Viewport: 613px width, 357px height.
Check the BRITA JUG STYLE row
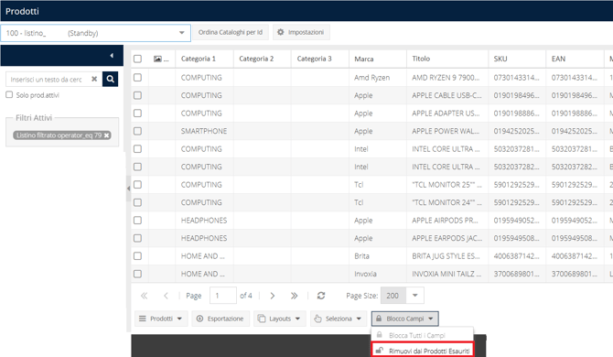(x=137, y=256)
